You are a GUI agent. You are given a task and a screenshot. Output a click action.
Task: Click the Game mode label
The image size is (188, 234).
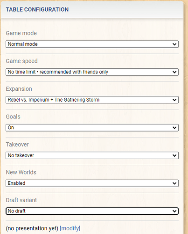pos(21,33)
